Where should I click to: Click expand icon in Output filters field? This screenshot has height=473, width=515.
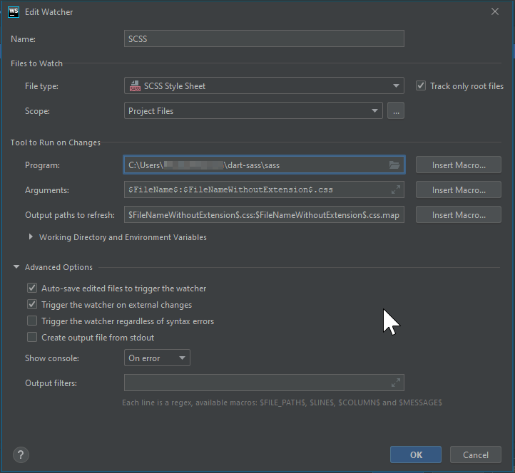point(396,383)
